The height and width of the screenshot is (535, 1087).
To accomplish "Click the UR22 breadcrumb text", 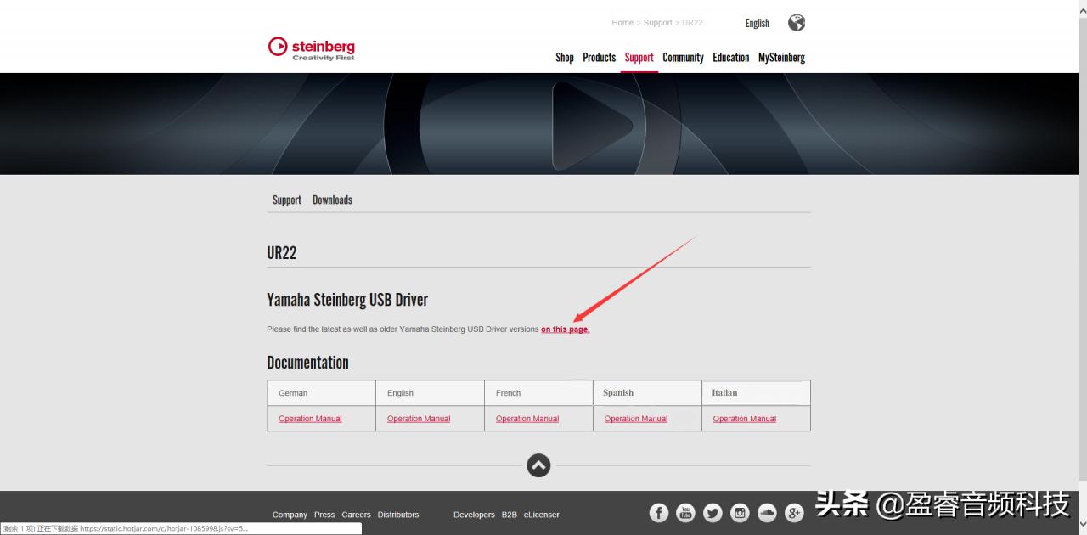I will click(x=692, y=23).
